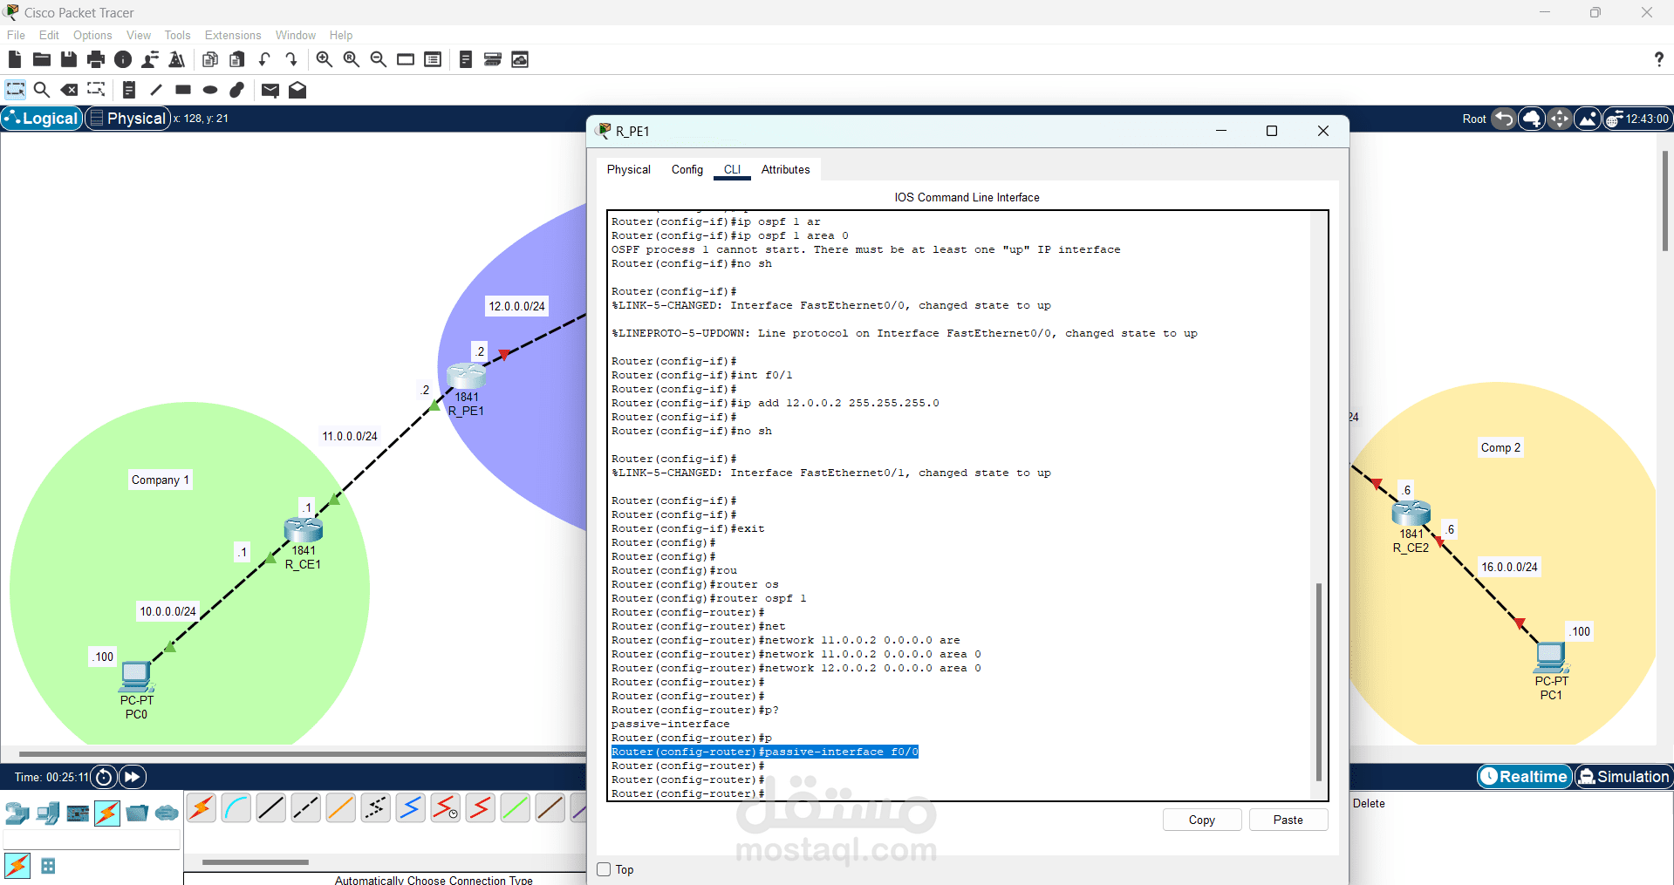Create a new file with the New icon

pyautogui.click(x=15, y=59)
